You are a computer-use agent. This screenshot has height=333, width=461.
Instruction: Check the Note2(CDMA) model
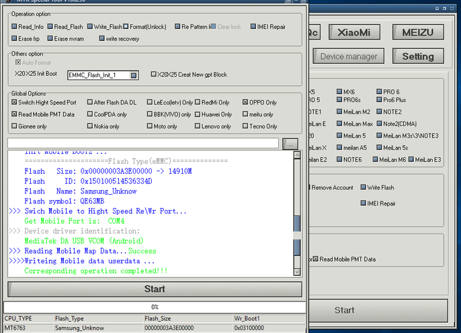[x=379, y=124]
